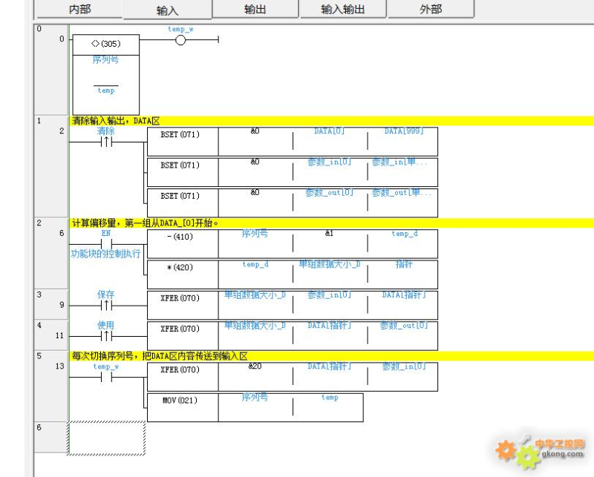594x477 pixels.
Task: Select the -(410) subtract instruction
Action: click(x=180, y=237)
